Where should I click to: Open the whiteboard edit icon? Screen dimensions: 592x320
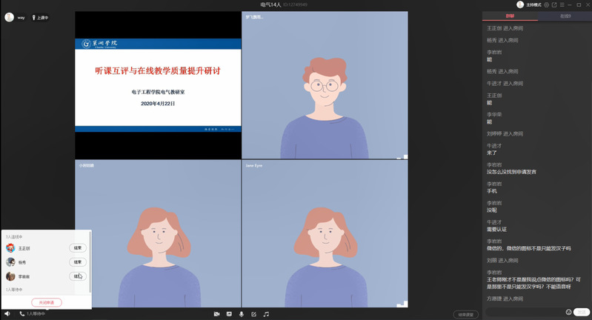point(253,314)
